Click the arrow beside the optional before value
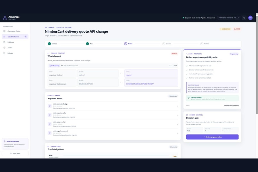This screenshot has height=172, width=258. coord(121,74)
